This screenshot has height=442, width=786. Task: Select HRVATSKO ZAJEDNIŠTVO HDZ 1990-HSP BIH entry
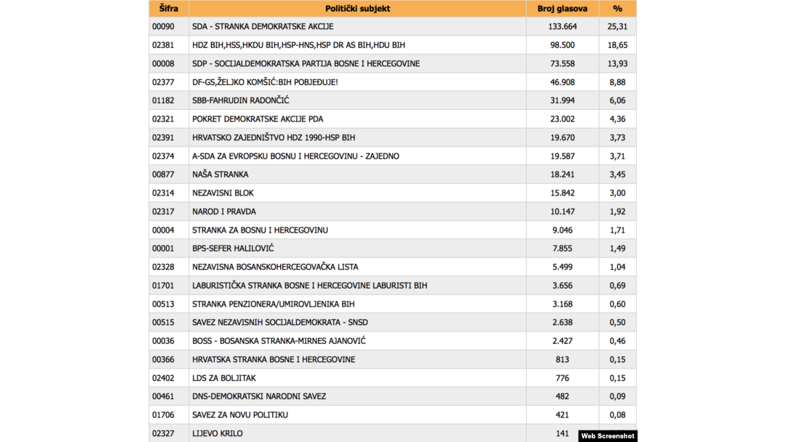(x=274, y=137)
